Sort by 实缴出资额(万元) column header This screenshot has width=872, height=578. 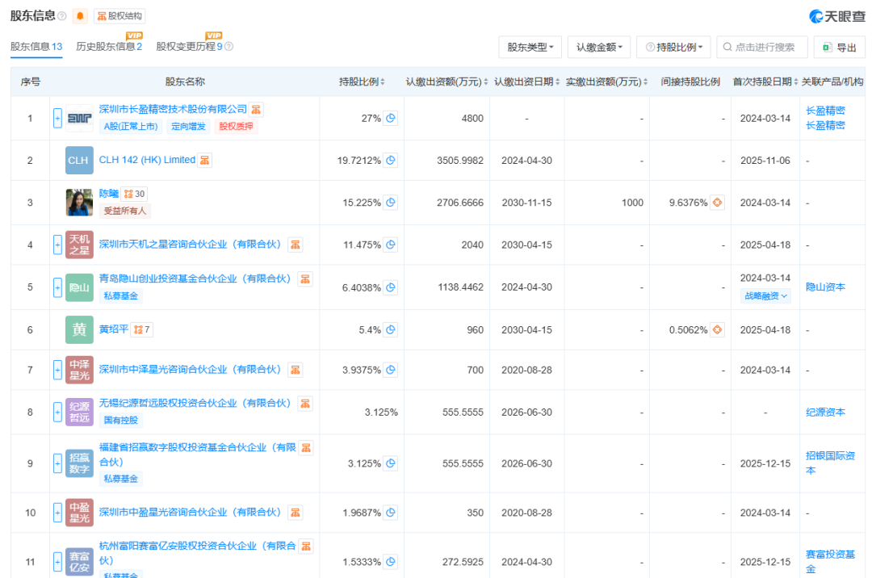(606, 82)
